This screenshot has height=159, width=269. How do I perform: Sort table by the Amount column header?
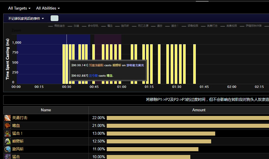(199, 110)
